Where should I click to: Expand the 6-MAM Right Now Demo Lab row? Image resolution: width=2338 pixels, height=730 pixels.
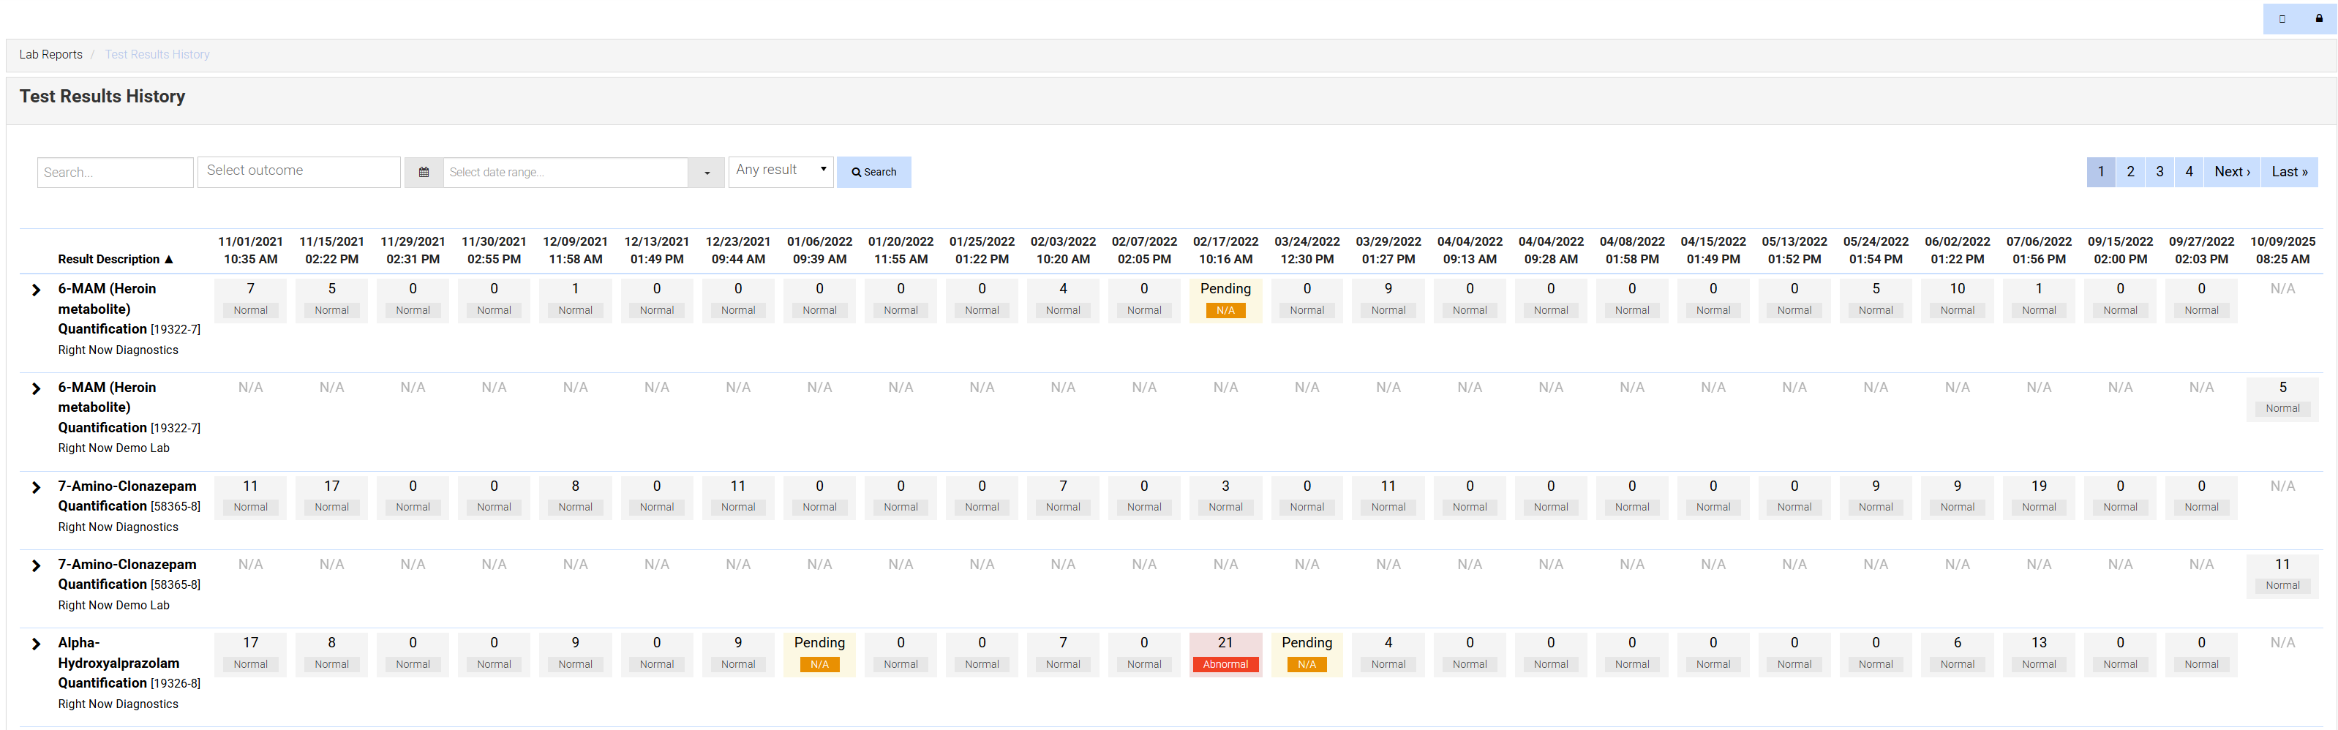point(37,388)
